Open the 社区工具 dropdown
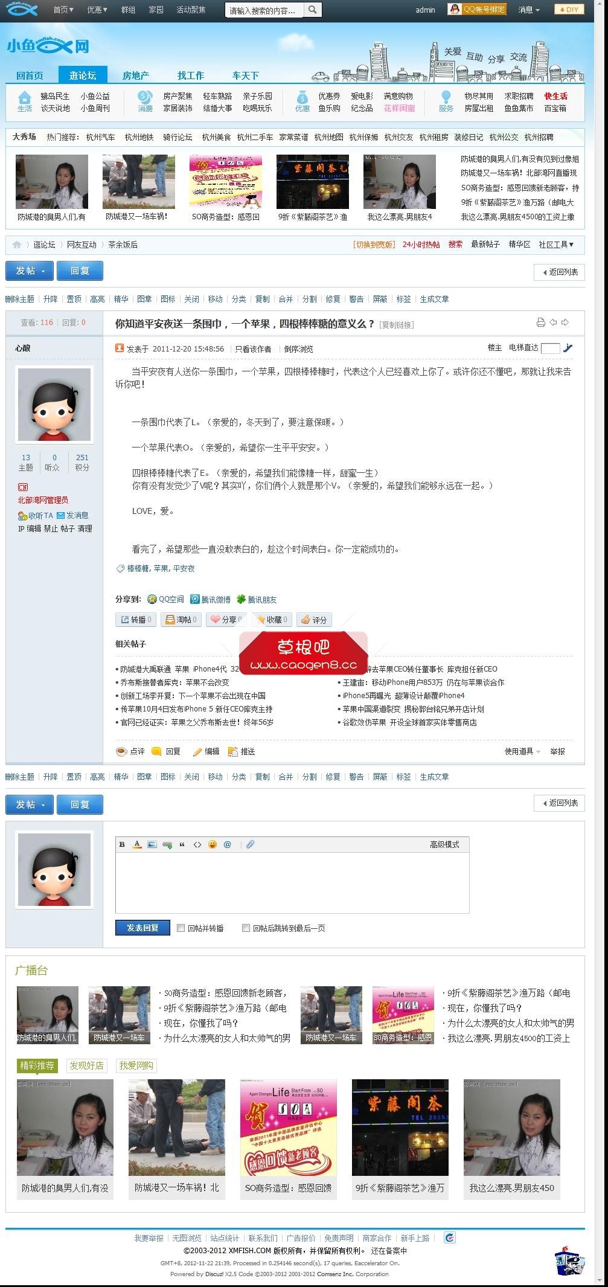608x1287 pixels. pyautogui.click(x=556, y=245)
